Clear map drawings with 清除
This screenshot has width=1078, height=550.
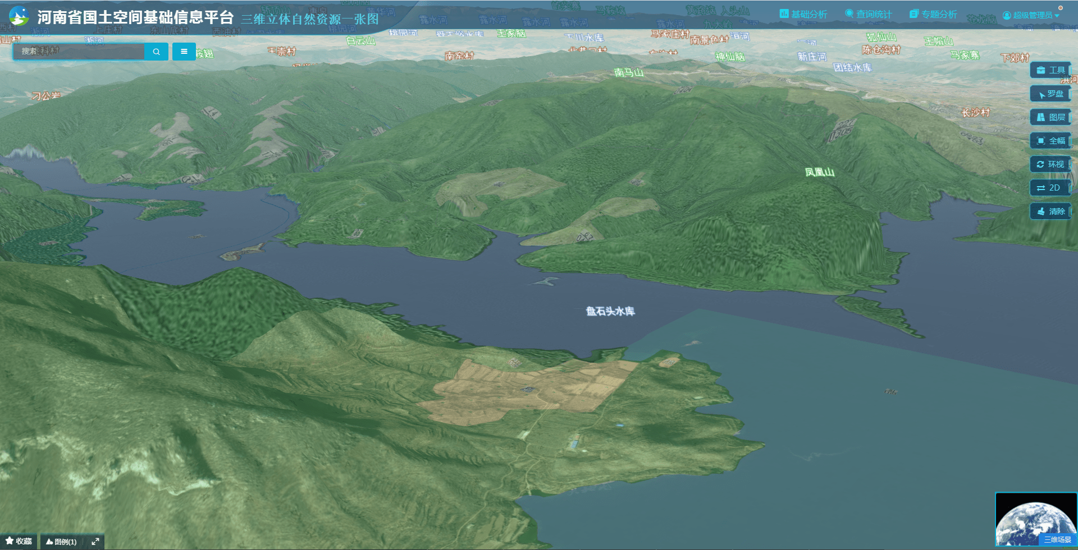click(1050, 211)
